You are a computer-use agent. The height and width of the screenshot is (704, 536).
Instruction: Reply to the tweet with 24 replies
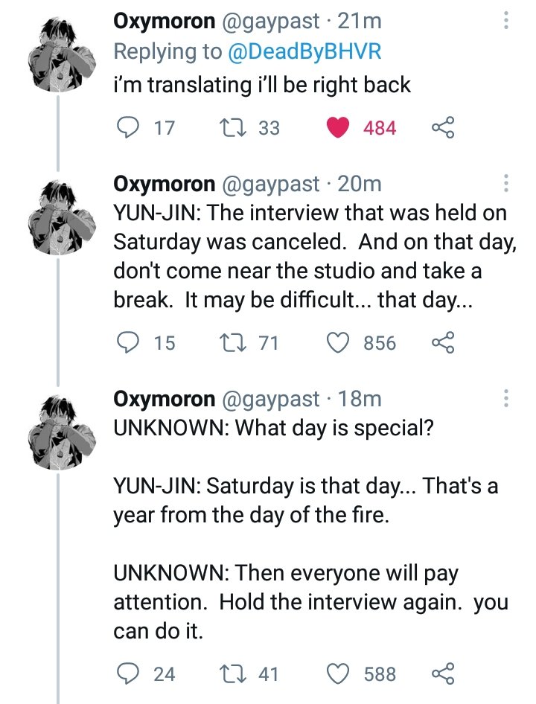131,674
